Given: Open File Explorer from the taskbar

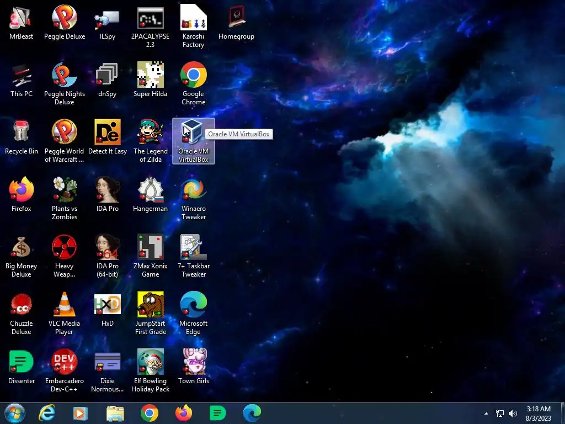Looking at the screenshot, I should pyautogui.click(x=115, y=413).
